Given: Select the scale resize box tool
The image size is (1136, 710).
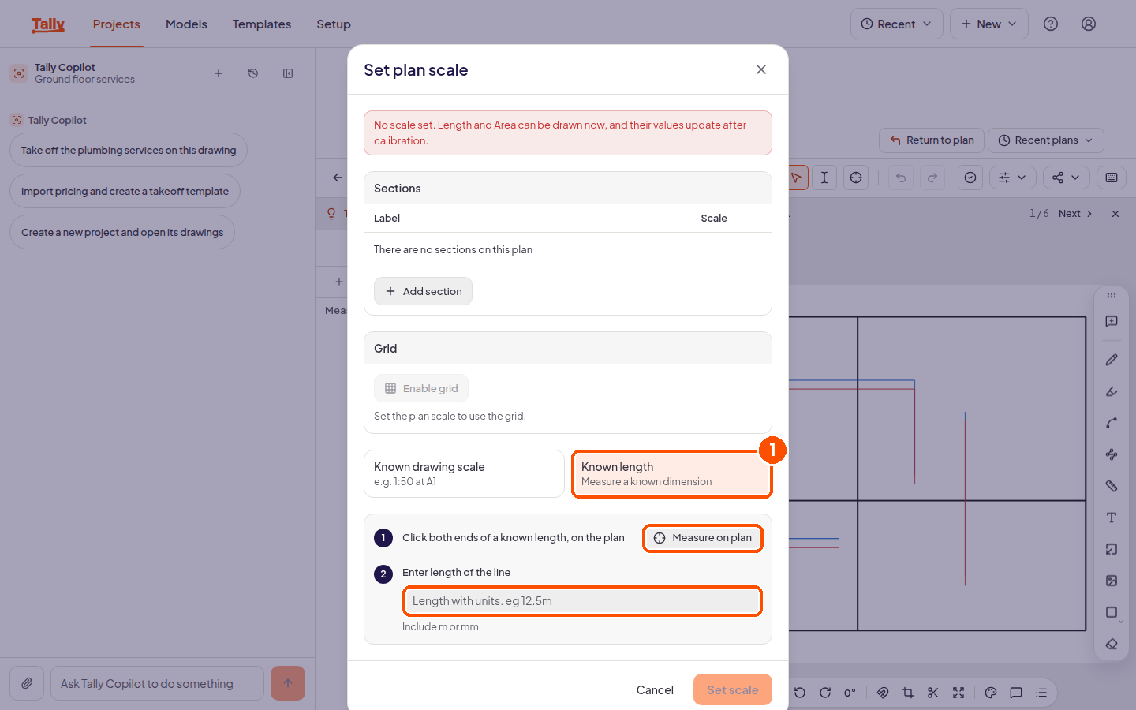Looking at the screenshot, I should tap(1112, 549).
